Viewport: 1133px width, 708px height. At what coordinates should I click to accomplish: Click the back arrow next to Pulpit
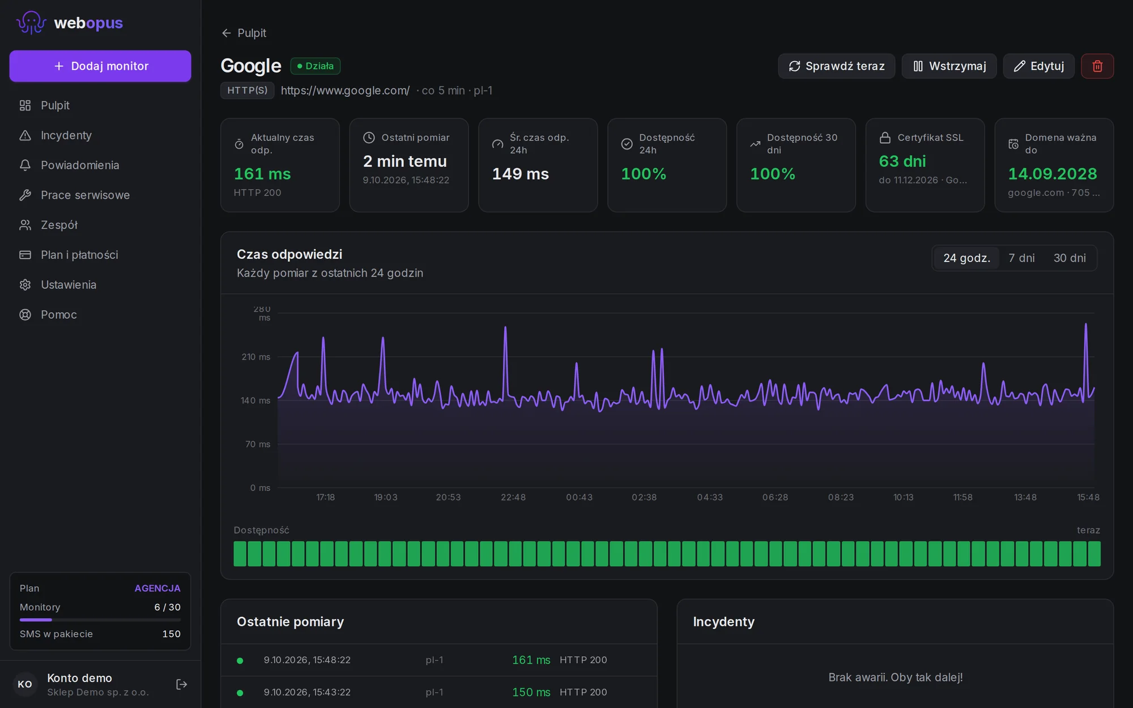click(x=227, y=33)
